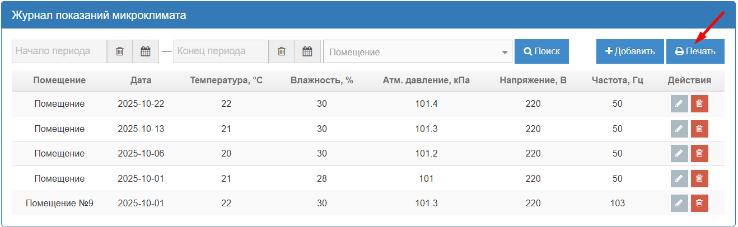Delete the 2025-10-22 record
The image size is (738, 227).
click(x=699, y=104)
